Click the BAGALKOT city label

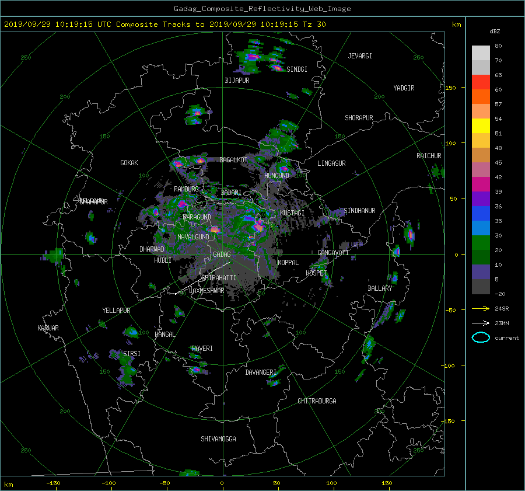click(233, 160)
